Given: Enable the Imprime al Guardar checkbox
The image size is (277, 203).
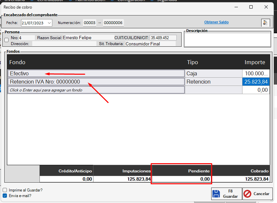Looking at the screenshot, I should [5, 190].
